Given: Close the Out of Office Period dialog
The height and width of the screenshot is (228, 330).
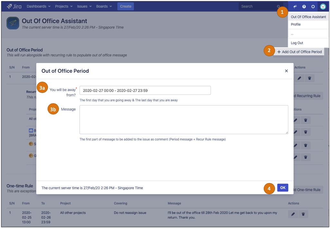Looking at the screenshot, I should 286,71.
